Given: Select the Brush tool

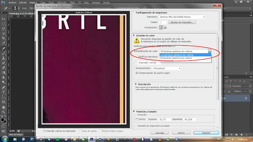Looking at the screenshot, I should (x=4, y=53).
